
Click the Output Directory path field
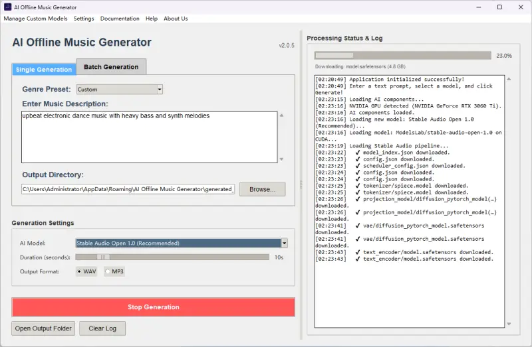coord(128,189)
